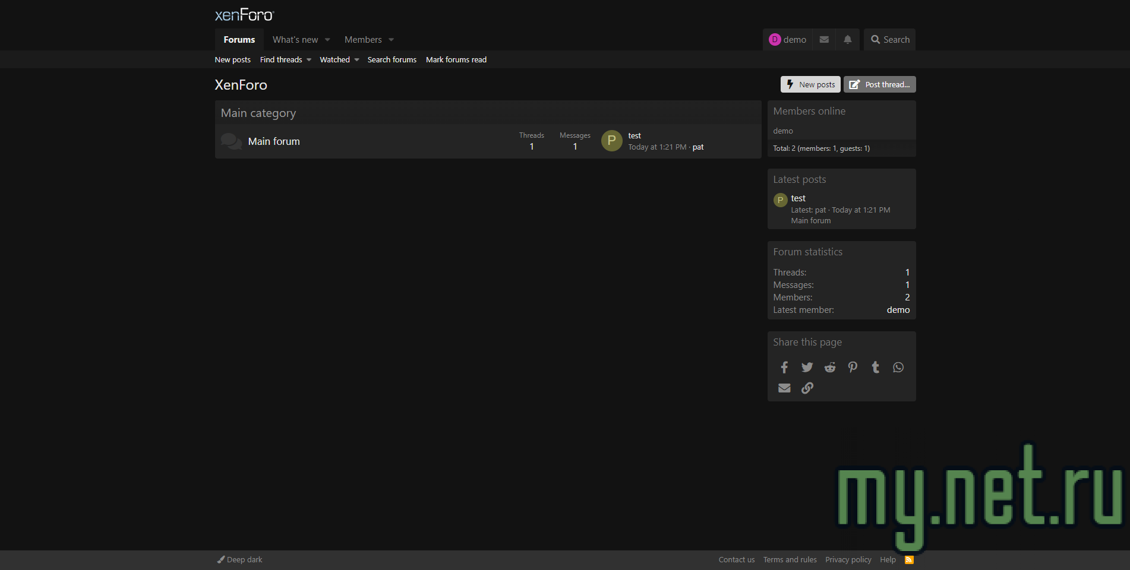Expand the Find threads menu

[281, 59]
